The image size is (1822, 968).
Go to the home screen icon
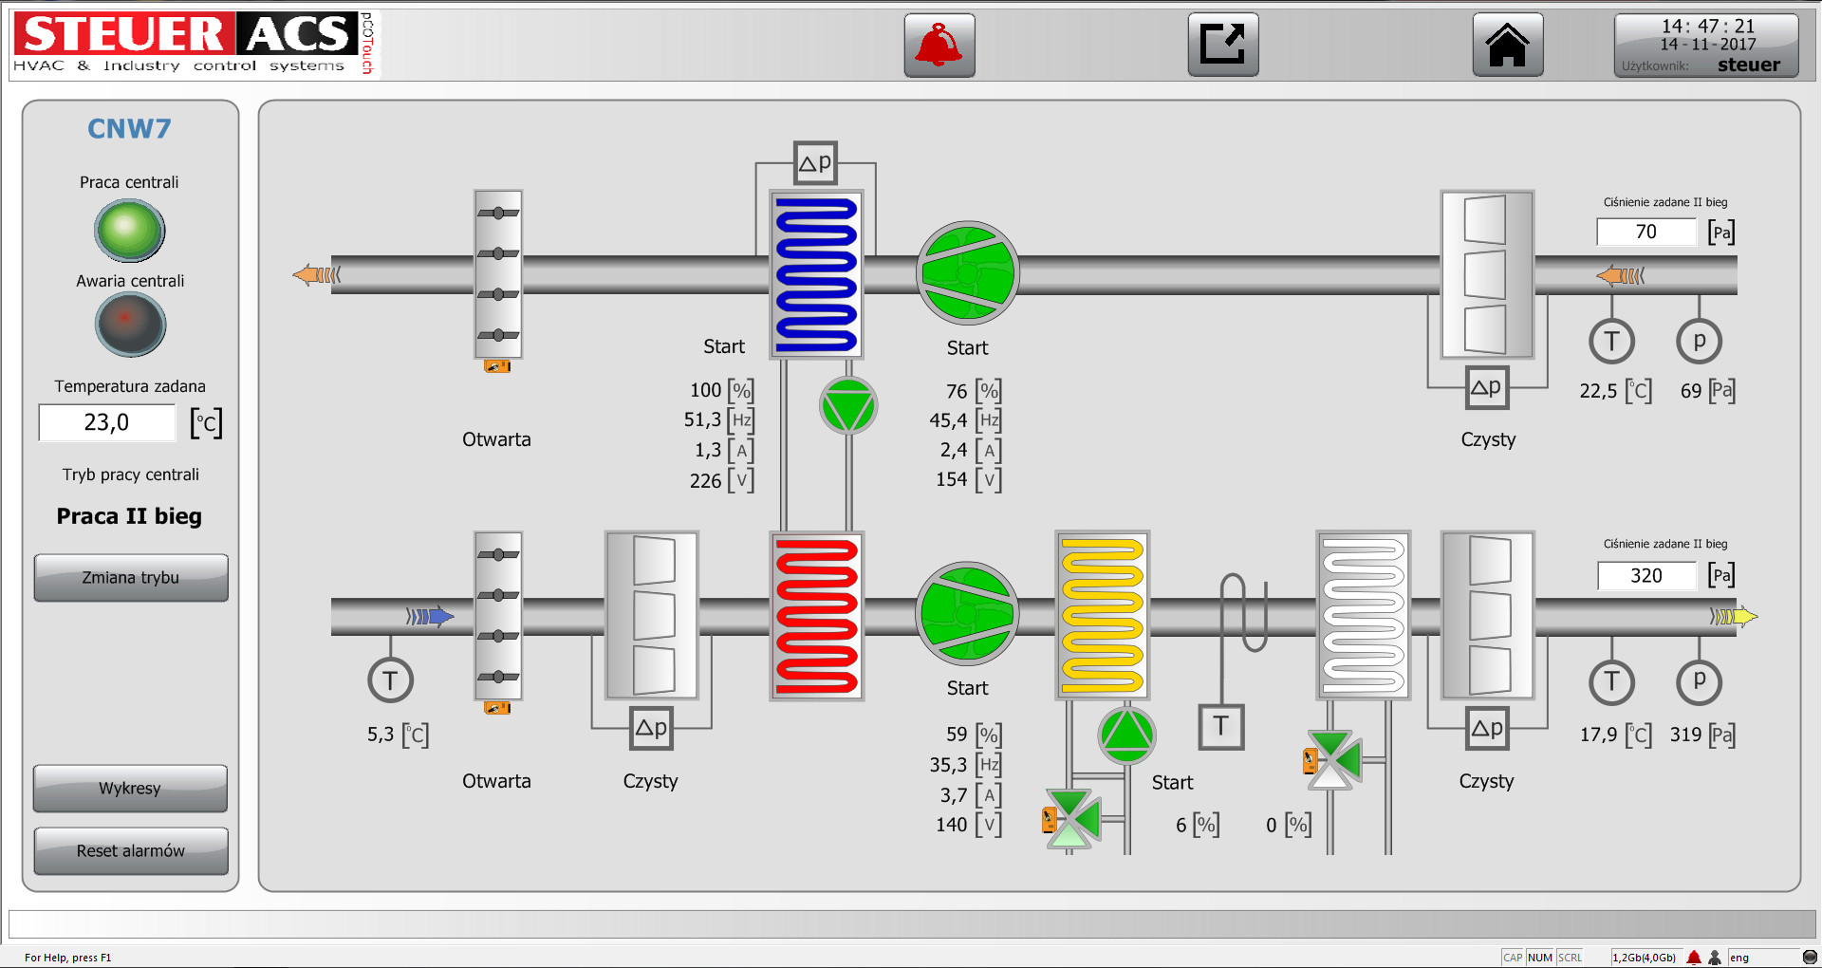[x=1508, y=45]
